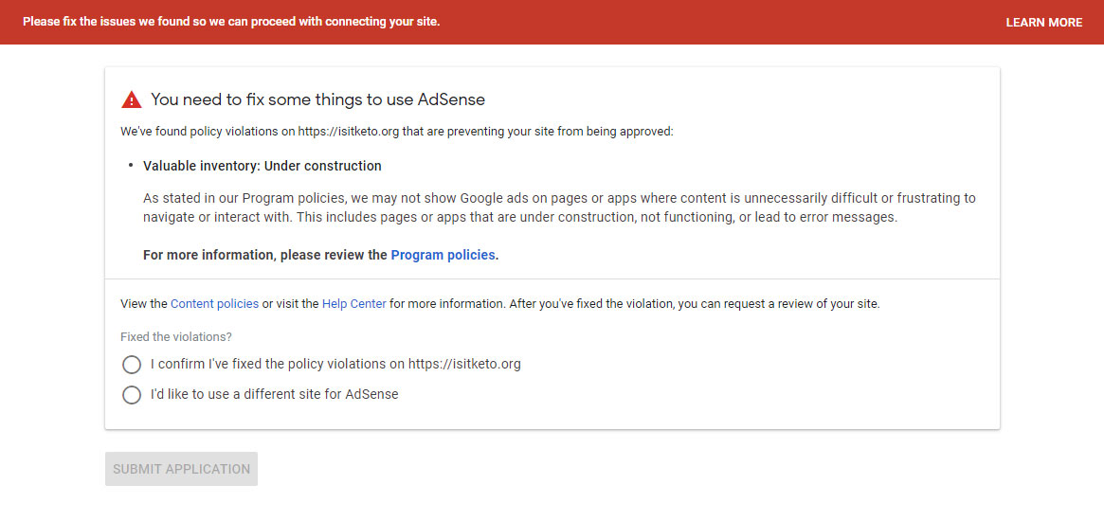This screenshot has height=521, width=1104.
Task: Open the LEARN MORE banner link
Action: coord(1044,23)
